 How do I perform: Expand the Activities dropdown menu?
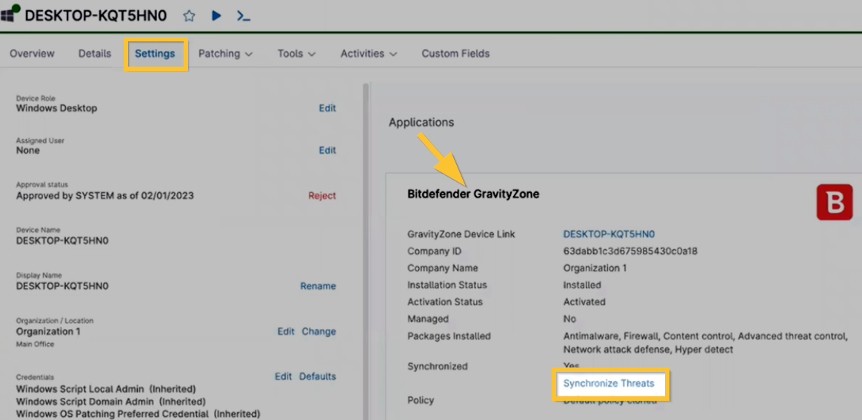pyautogui.click(x=369, y=54)
